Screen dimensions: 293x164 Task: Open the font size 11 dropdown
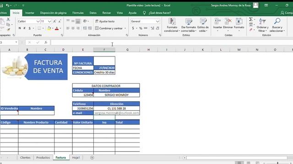click(x=49, y=21)
